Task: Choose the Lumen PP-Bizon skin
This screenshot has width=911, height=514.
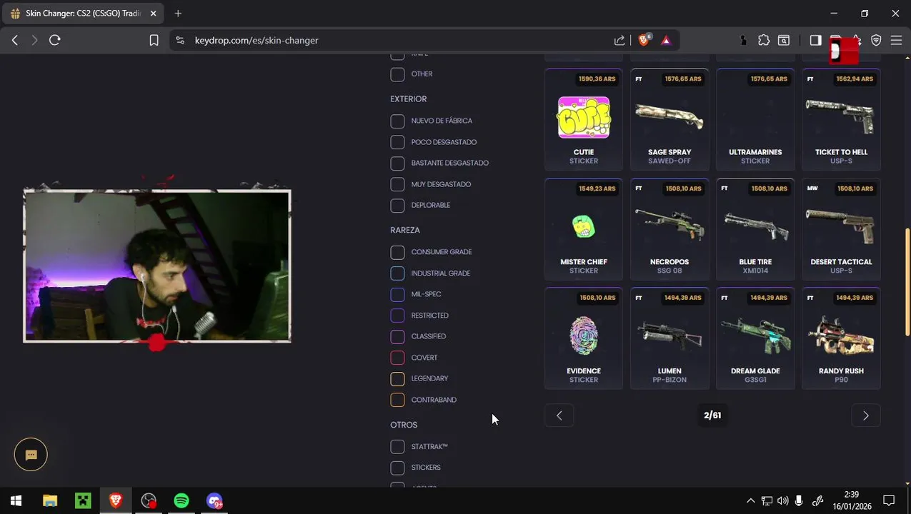Action: pyautogui.click(x=669, y=338)
